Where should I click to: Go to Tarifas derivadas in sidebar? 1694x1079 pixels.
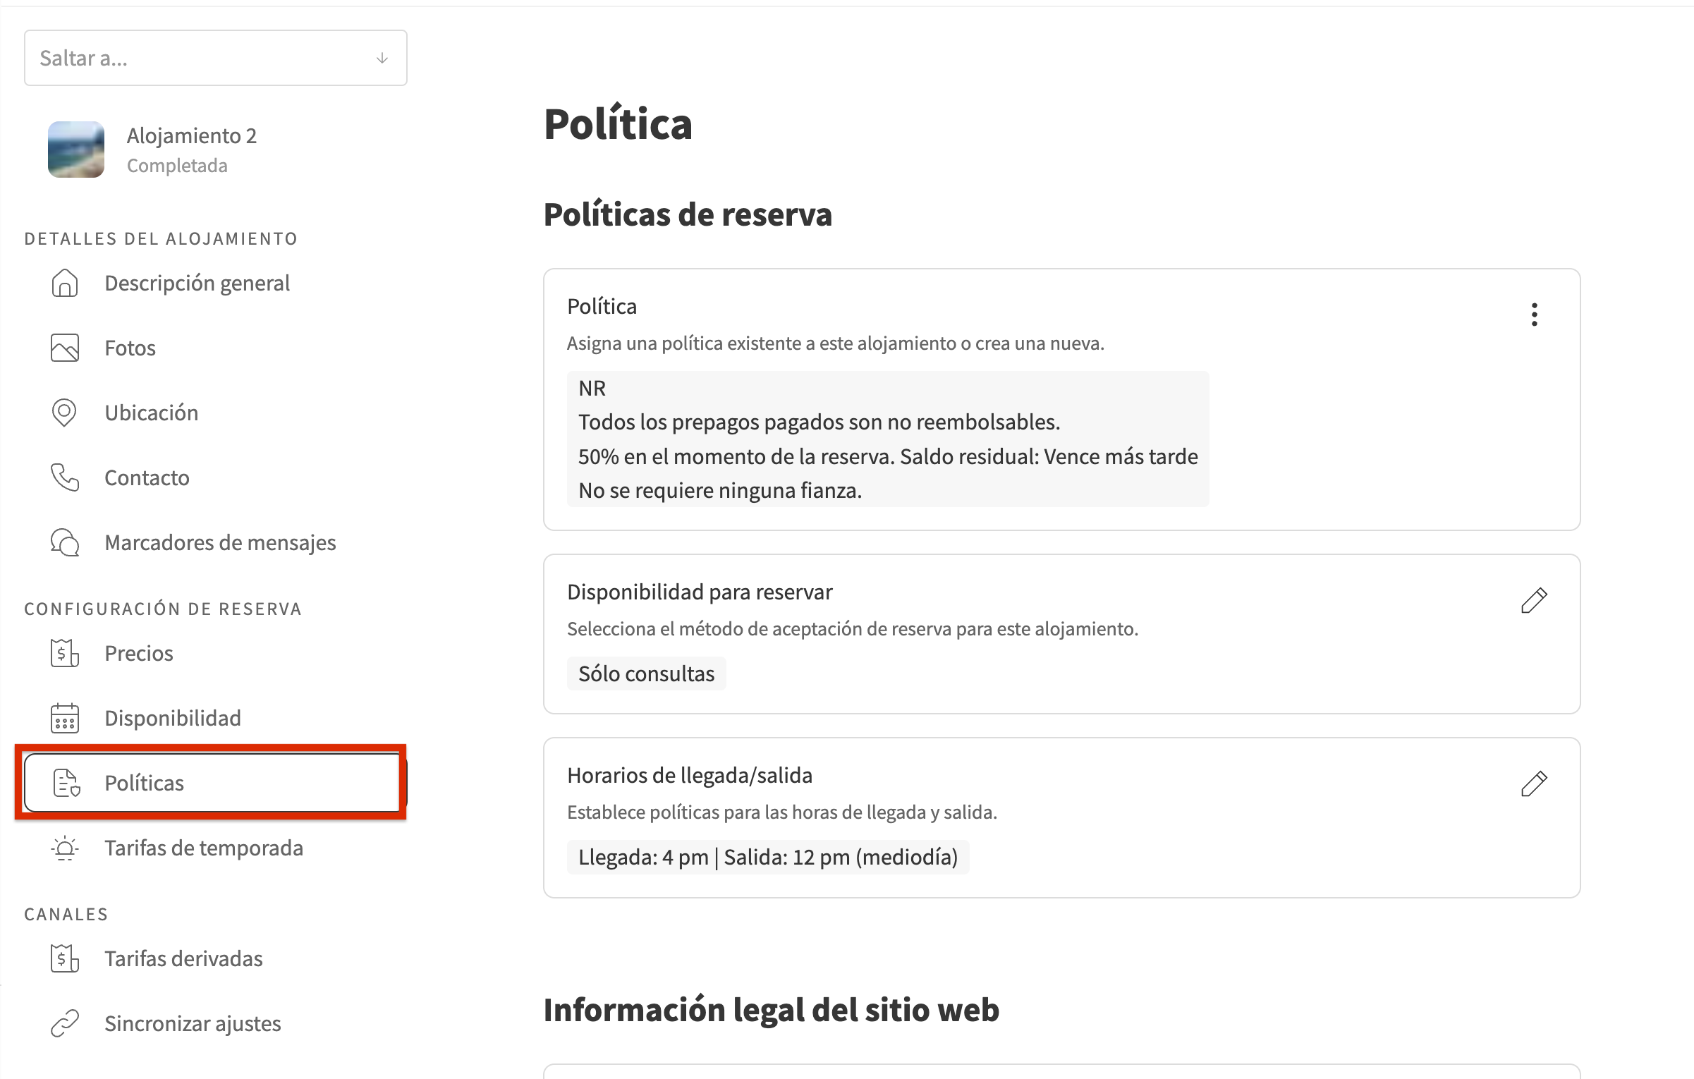183,959
